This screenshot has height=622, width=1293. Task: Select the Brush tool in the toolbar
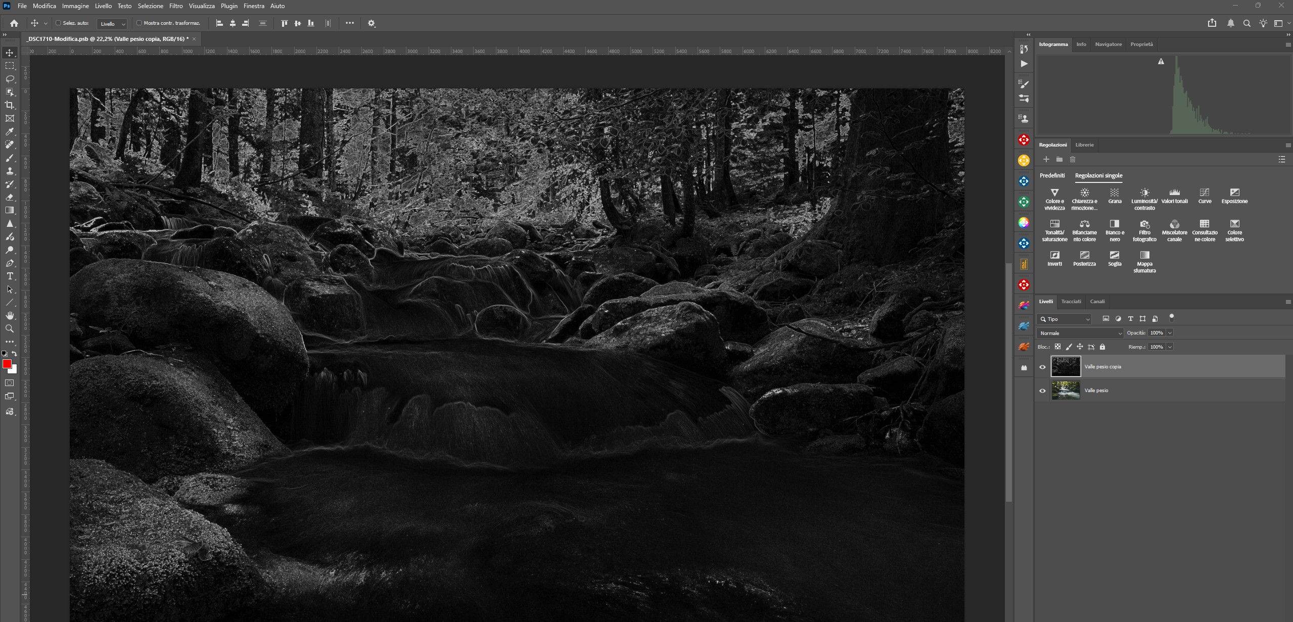tap(10, 158)
